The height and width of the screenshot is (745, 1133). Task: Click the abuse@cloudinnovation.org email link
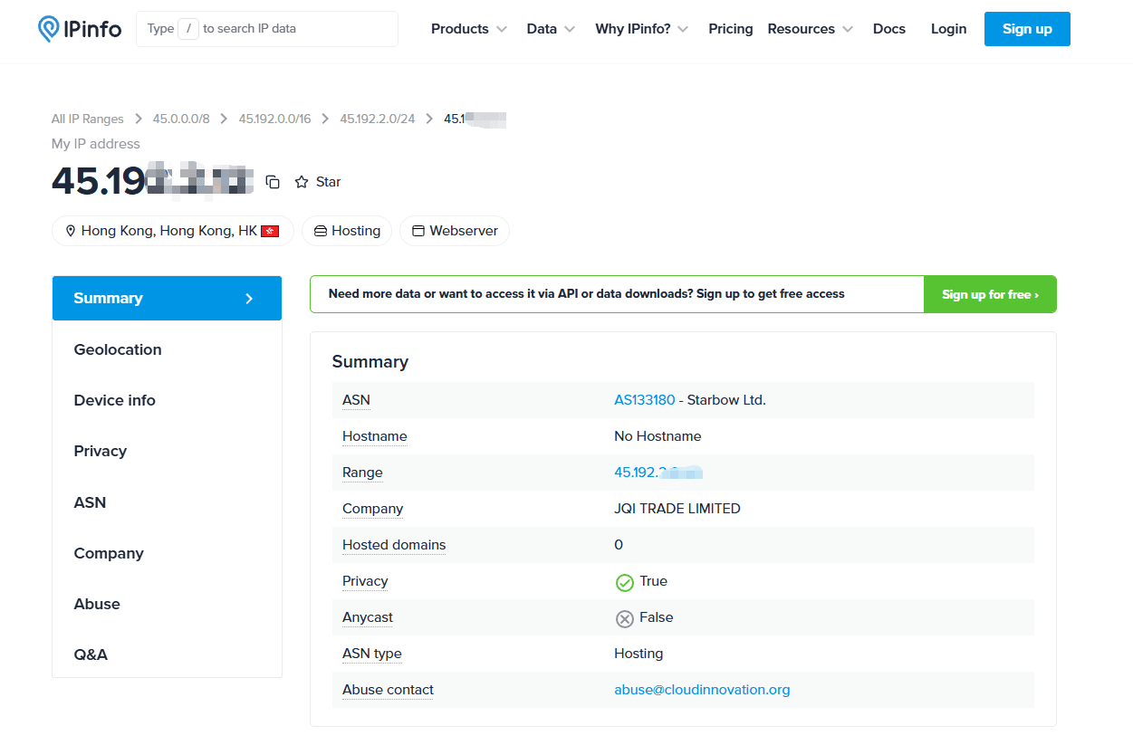coord(702,690)
